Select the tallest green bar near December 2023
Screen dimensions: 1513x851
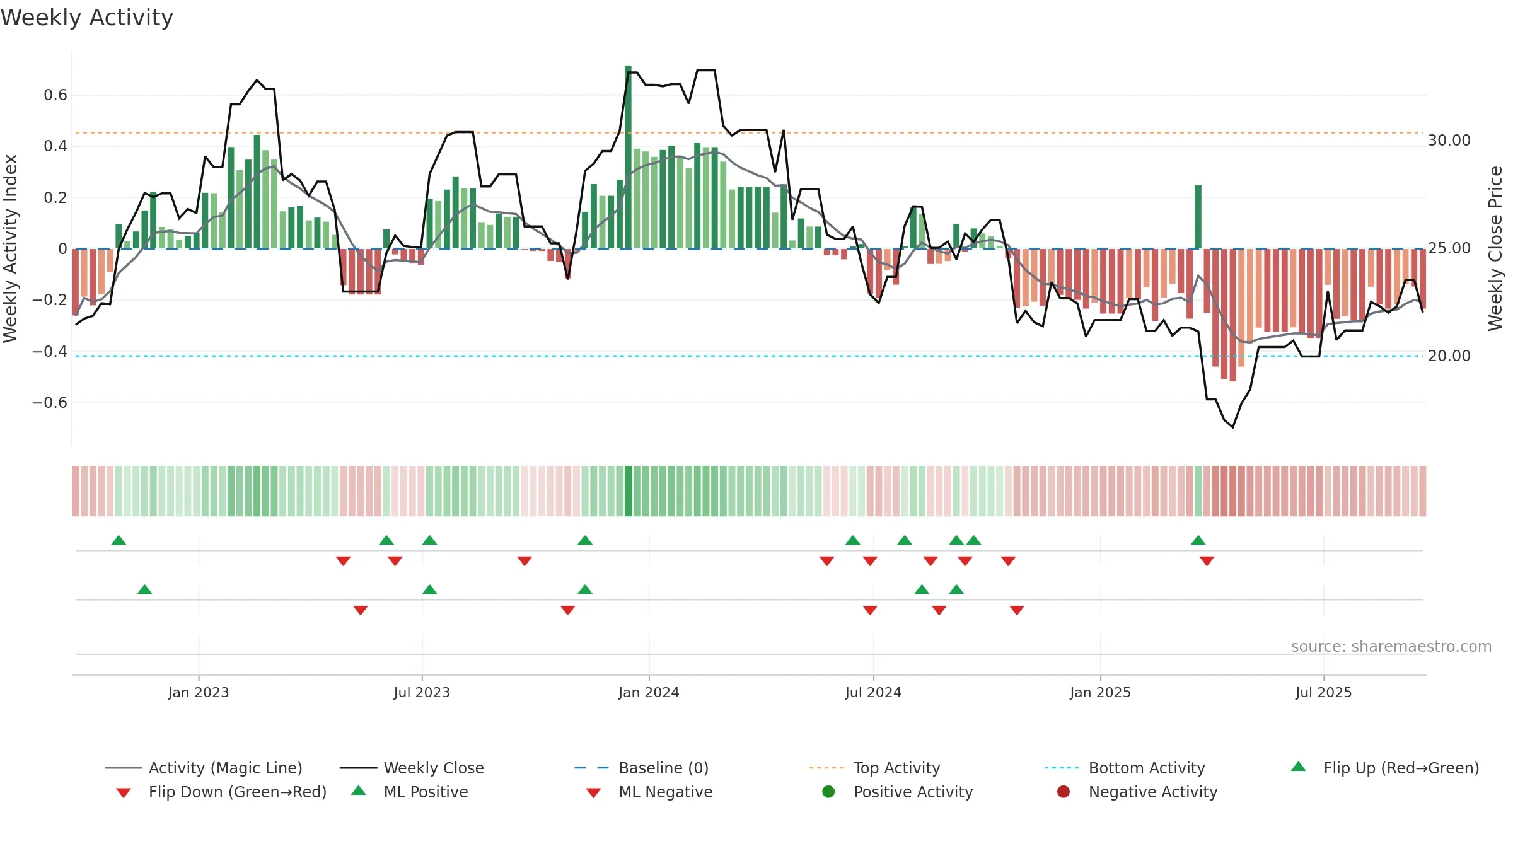(x=629, y=157)
